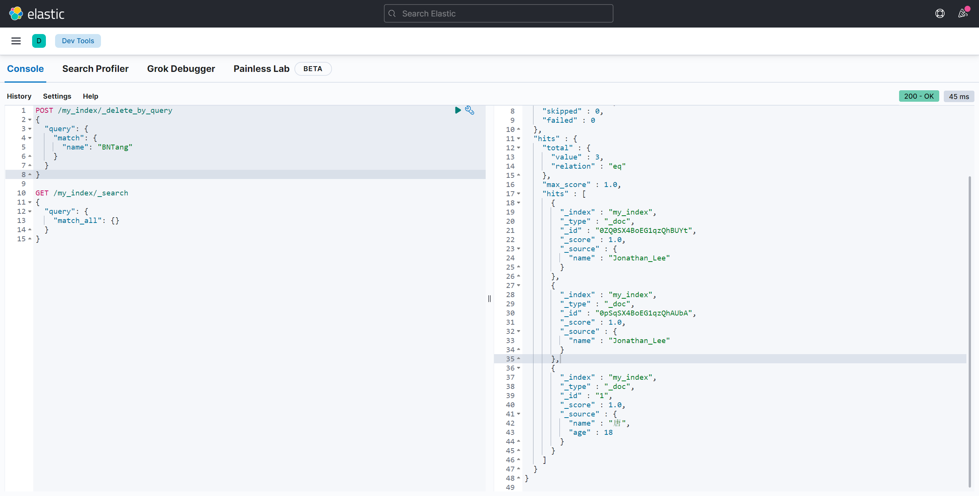The height and width of the screenshot is (496, 979).
Task: Click the "value" : 3 line
Action: click(x=577, y=157)
